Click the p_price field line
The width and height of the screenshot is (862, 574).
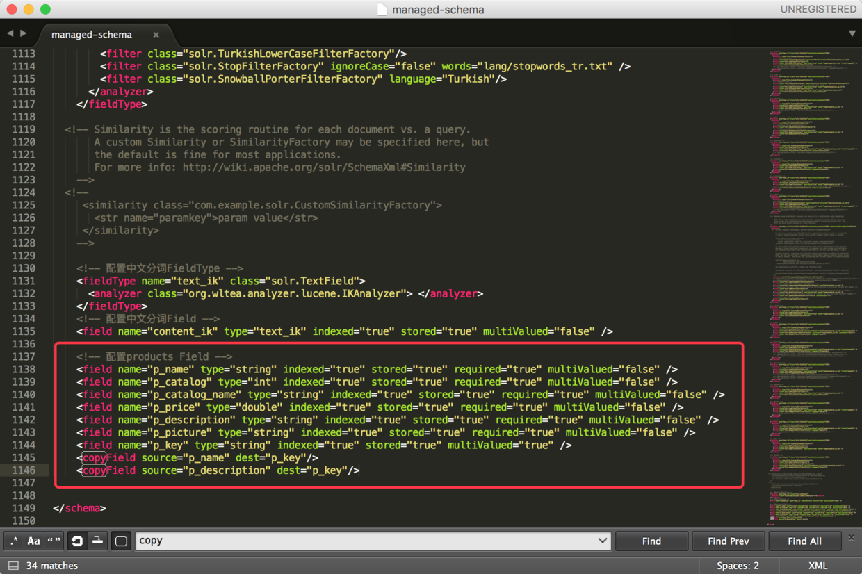click(x=380, y=407)
